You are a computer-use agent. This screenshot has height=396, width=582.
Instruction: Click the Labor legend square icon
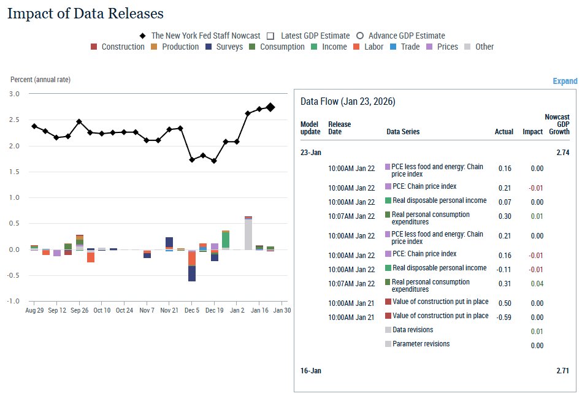(x=357, y=47)
